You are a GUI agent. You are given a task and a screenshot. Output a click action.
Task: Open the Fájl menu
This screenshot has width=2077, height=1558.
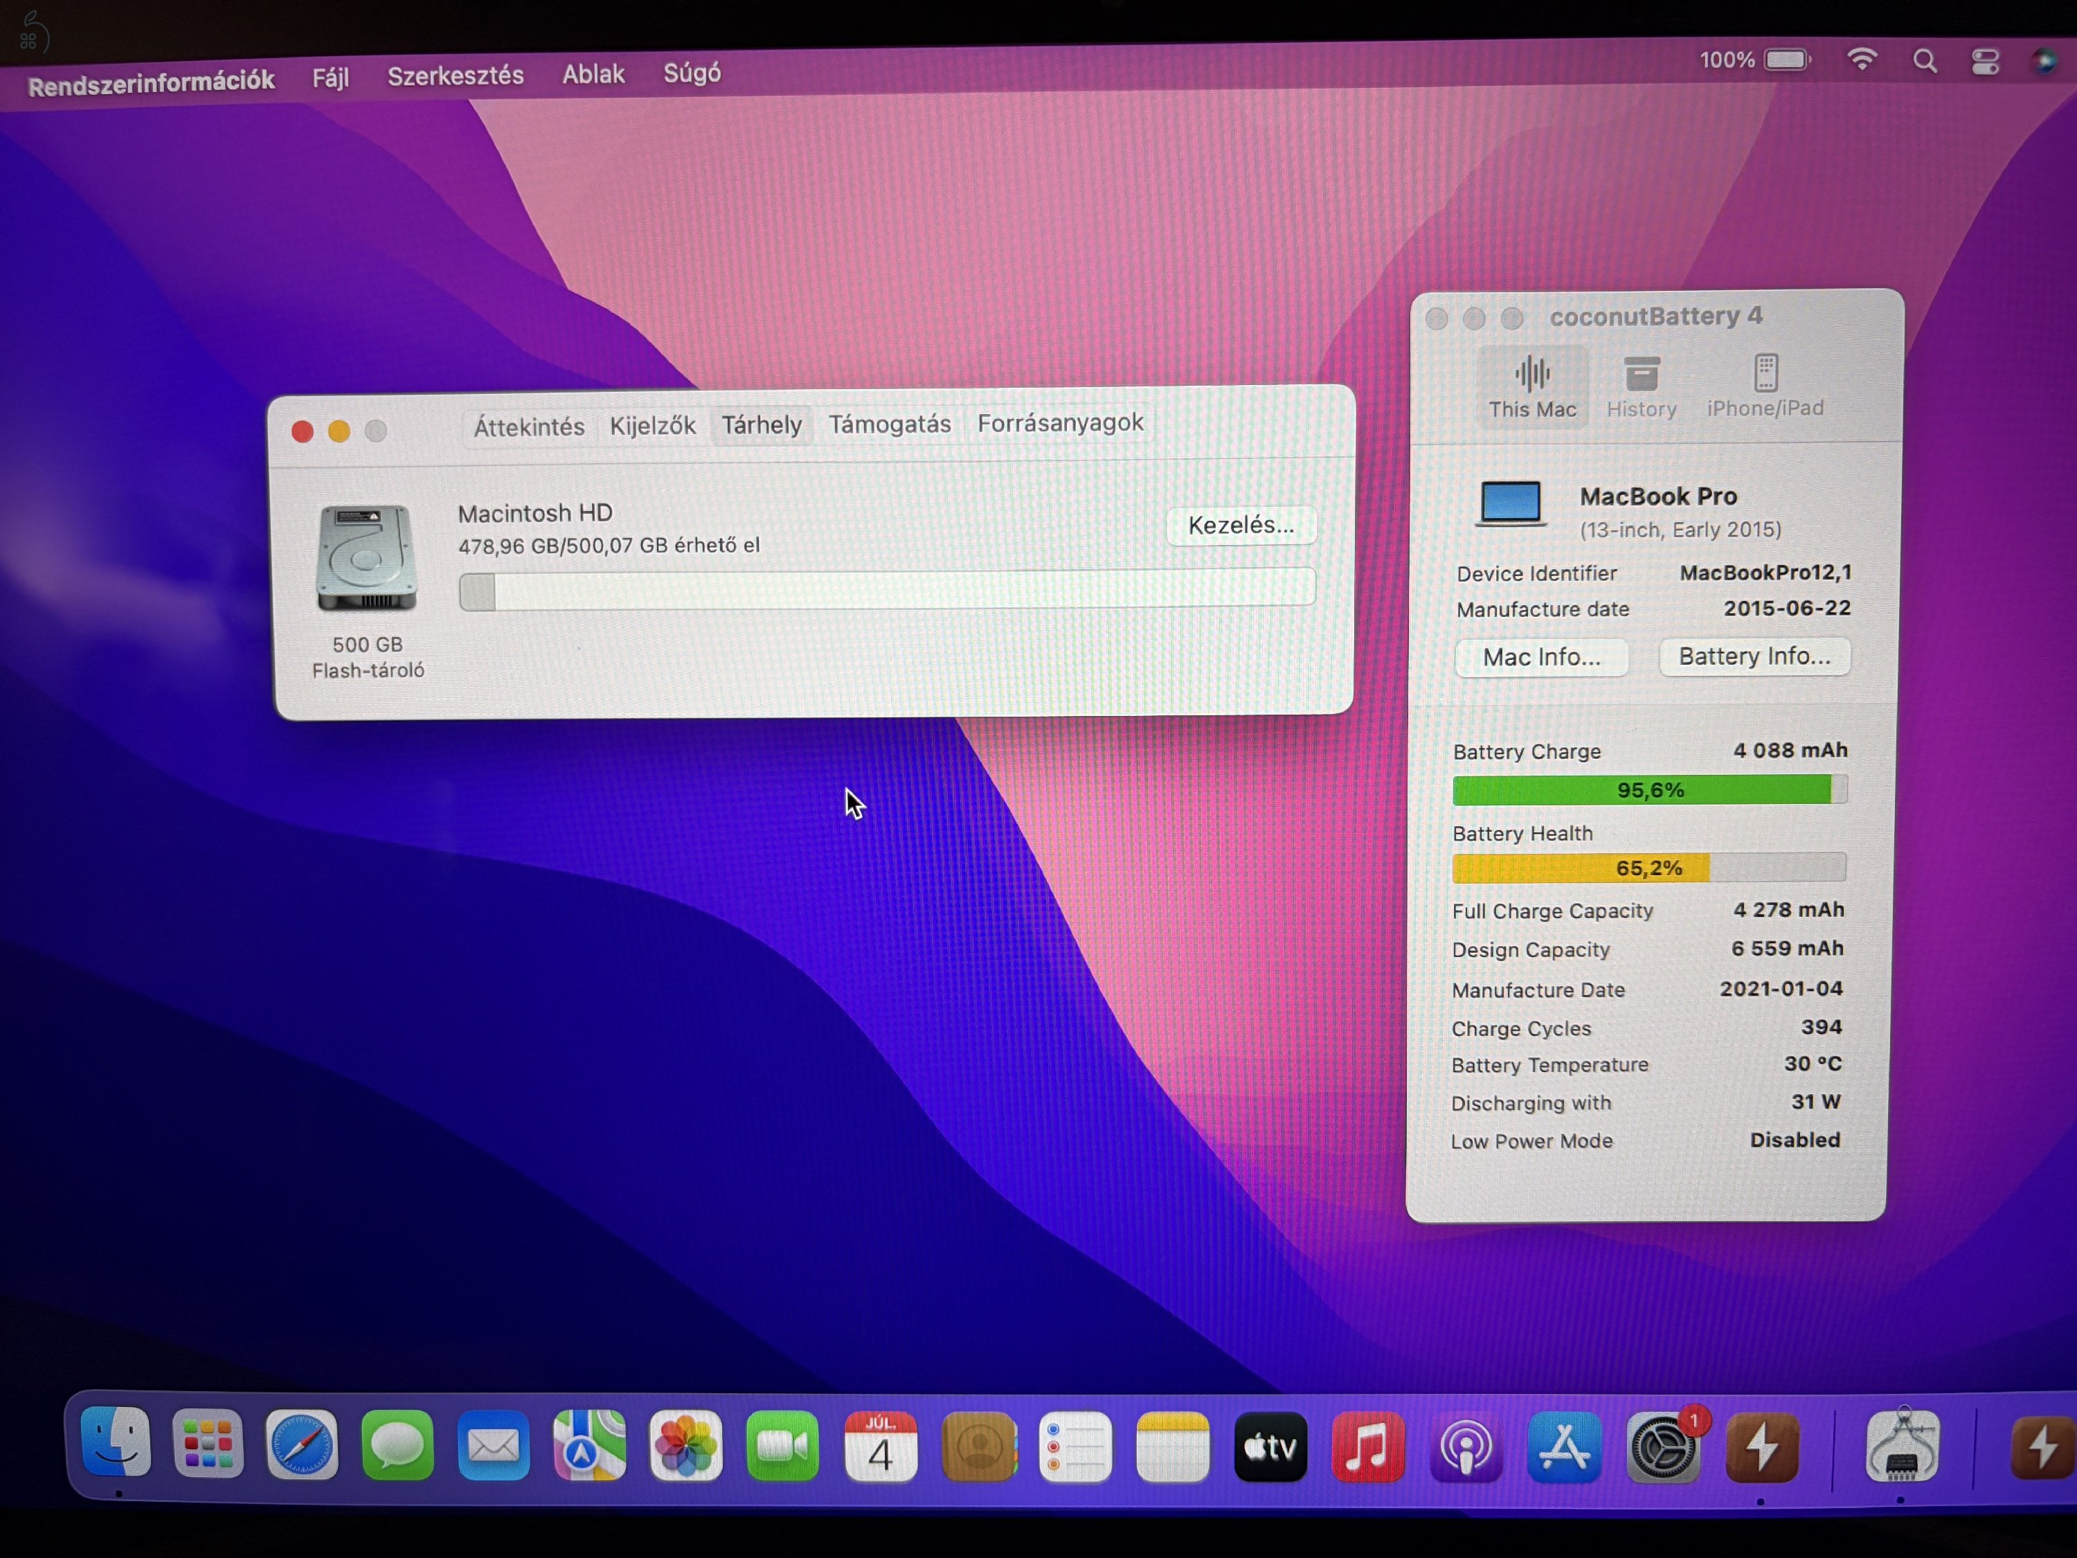pyautogui.click(x=330, y=77)
